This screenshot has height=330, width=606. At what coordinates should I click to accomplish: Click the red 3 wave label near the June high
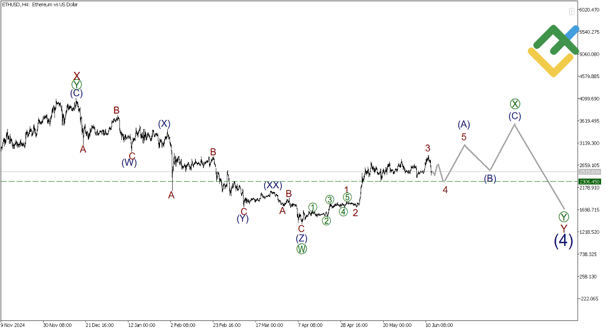[428, 148]
